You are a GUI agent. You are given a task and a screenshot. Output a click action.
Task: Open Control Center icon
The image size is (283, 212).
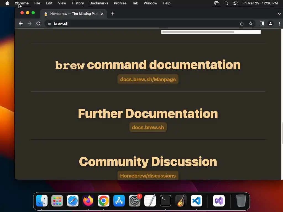235,3
